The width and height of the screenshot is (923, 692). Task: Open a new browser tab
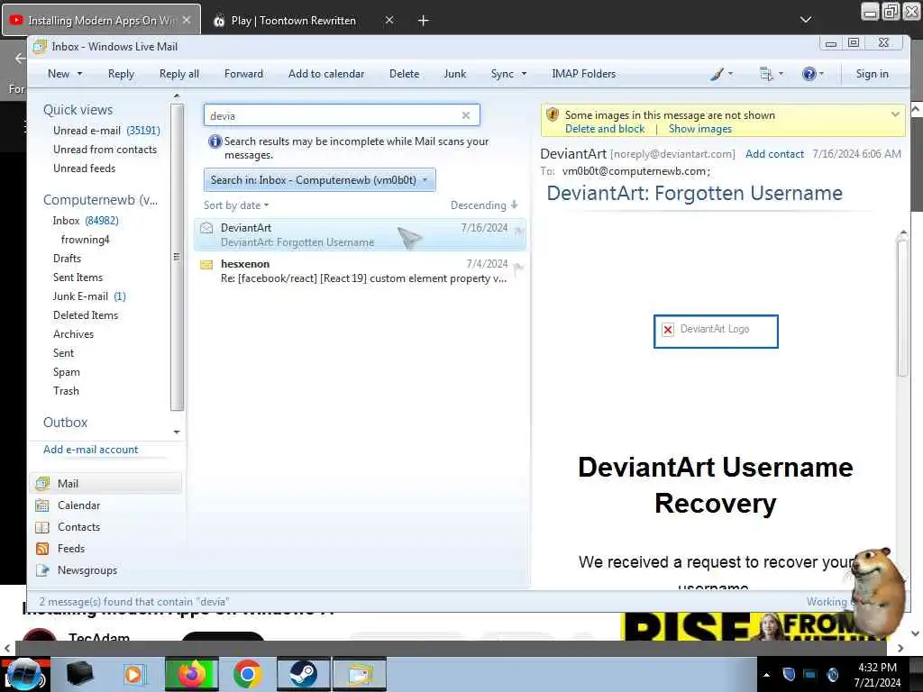click(423, 21)
